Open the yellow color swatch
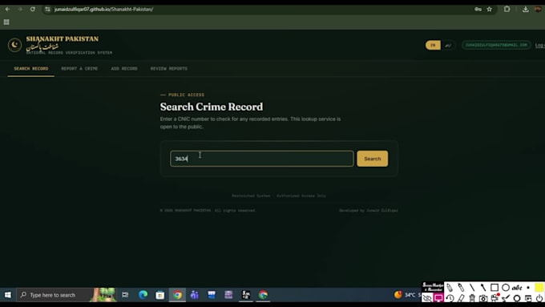This screenshot has height=307, width=545. (539, 288)
